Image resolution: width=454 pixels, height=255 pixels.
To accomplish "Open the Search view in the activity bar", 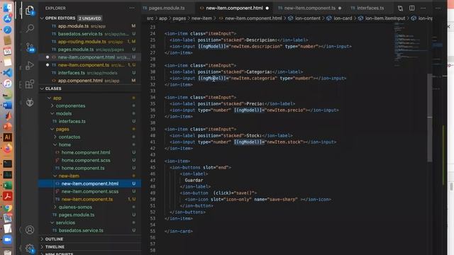I will (30, 28).
